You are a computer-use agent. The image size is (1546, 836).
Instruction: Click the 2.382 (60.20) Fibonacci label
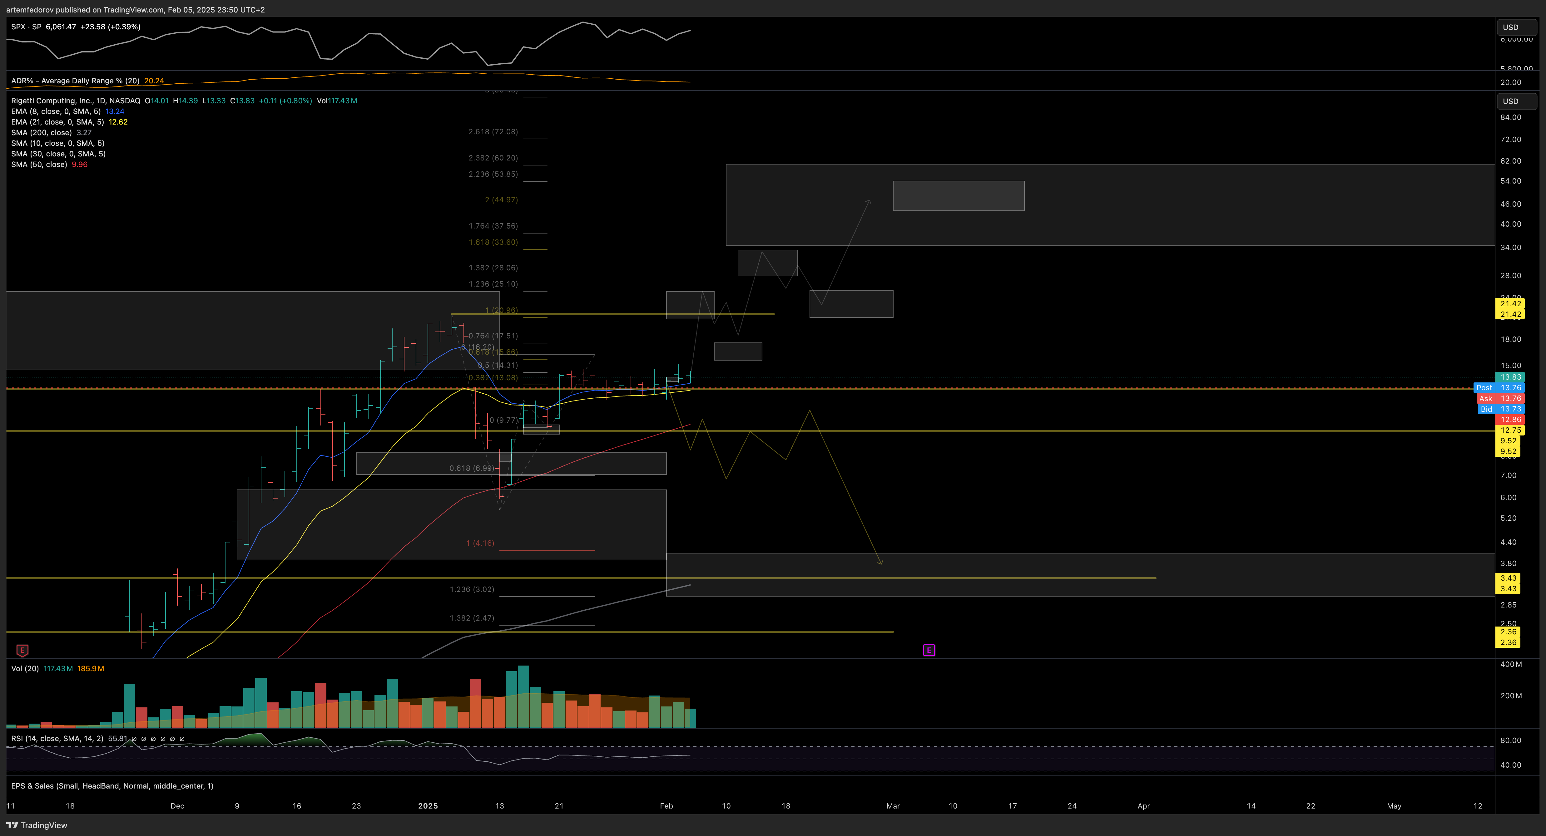pos(493,158)
